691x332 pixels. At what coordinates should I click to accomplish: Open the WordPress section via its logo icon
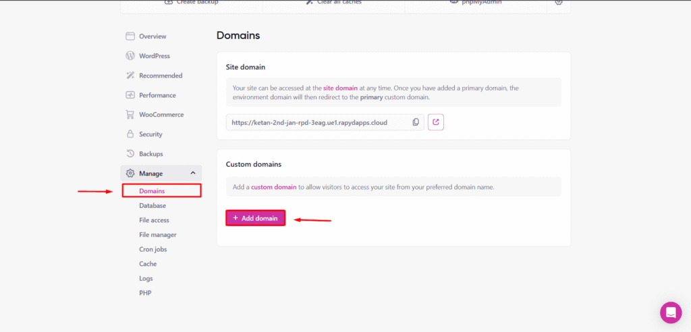coord(130,56)
